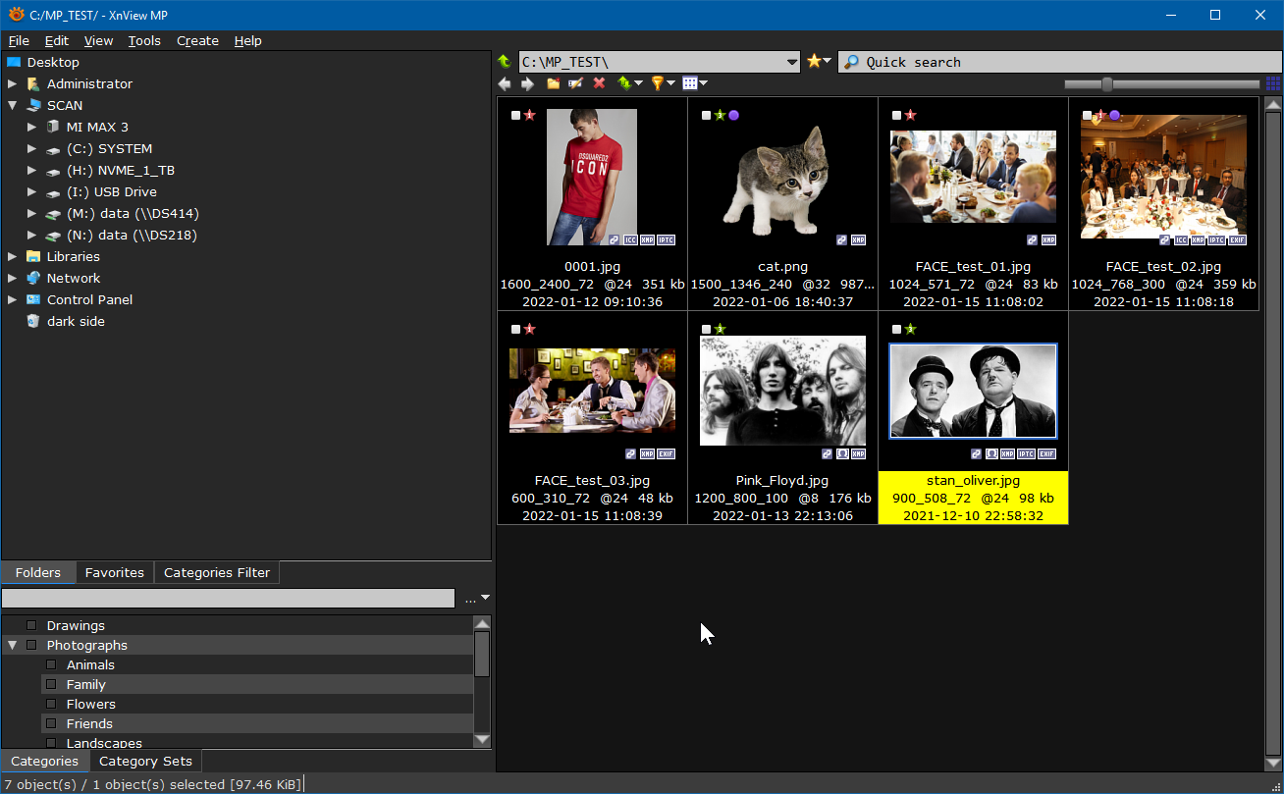Collapse the Photographs category tree
Image resolution: width=1284 pixels, height=794 pixels.
pos(13,645)
